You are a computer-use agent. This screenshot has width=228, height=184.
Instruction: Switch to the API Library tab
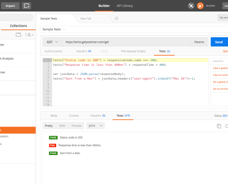[125, 6]
